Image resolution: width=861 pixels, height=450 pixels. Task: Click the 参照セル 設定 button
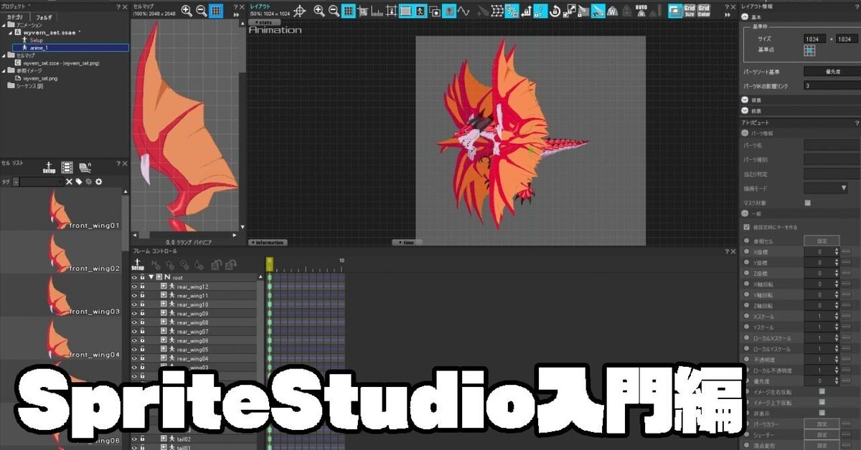click(x=822, y=241)
